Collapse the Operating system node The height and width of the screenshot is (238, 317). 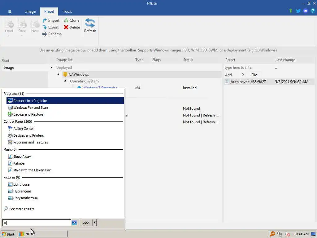coord(65,81)
